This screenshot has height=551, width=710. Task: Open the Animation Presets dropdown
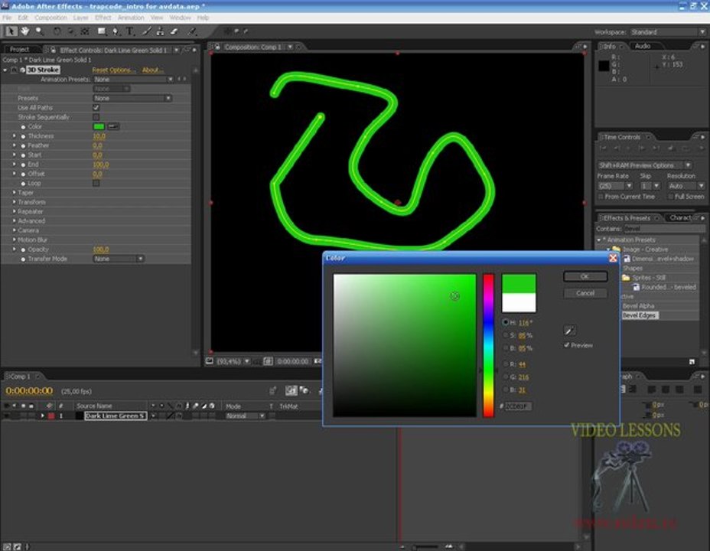[x=133, y=80]
